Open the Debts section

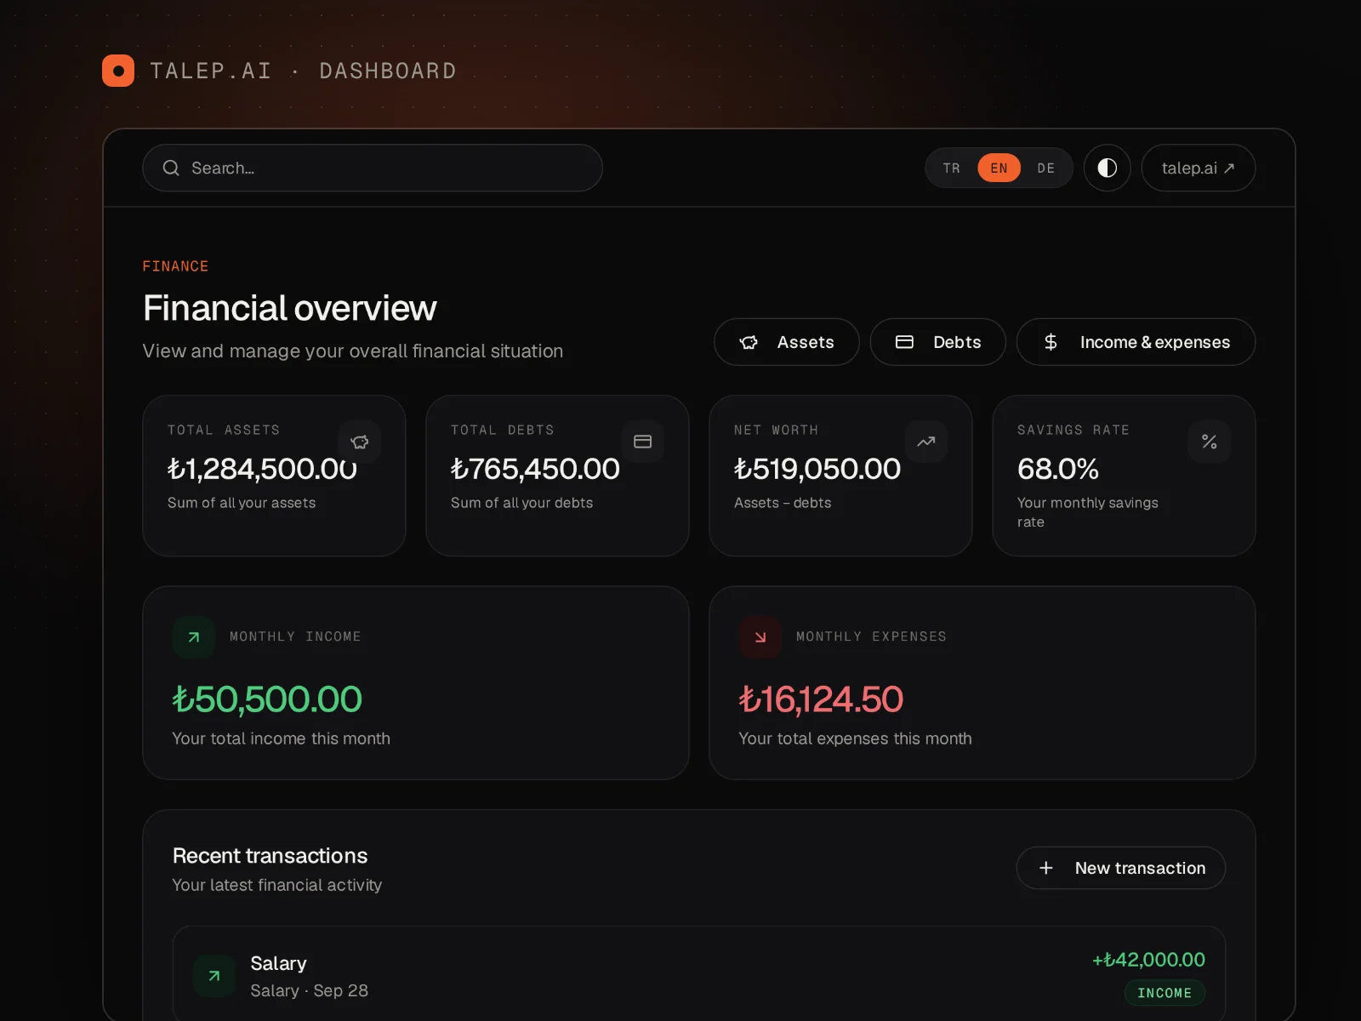coord(937,342)
